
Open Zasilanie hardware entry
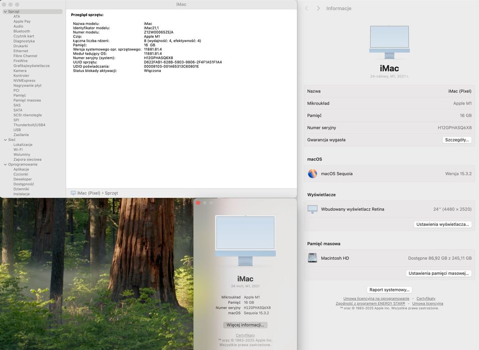[x=21, y=135]
